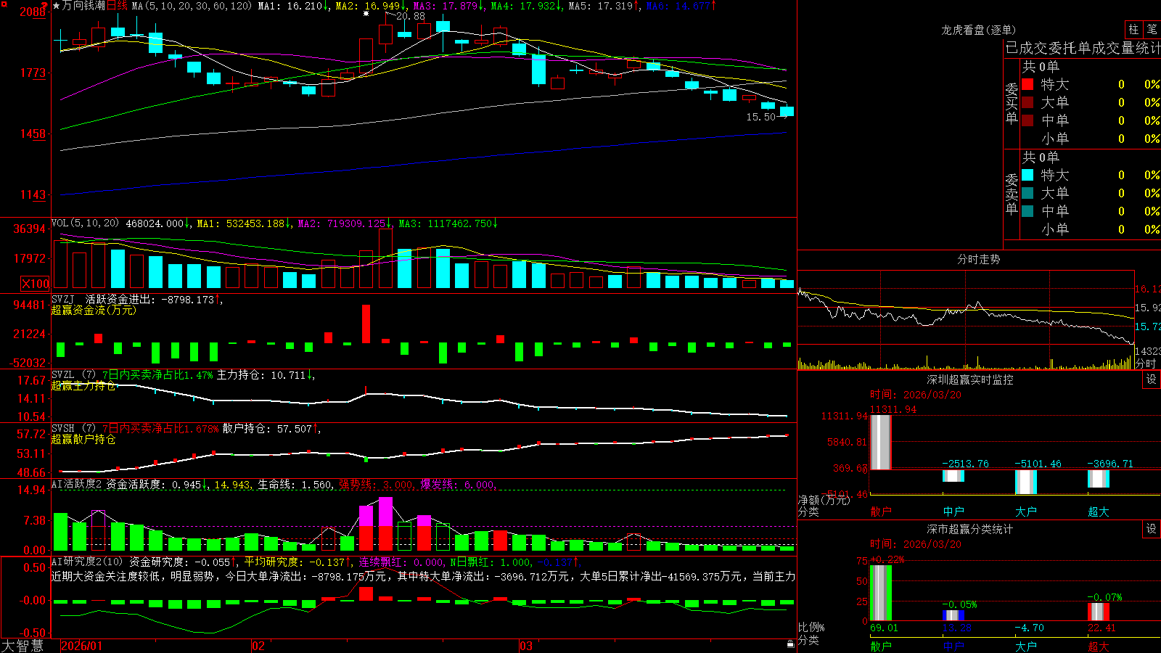Click the 超赢散户持仓 label
The width and height of the screenshot is (1161, 653).
point(83,439)
